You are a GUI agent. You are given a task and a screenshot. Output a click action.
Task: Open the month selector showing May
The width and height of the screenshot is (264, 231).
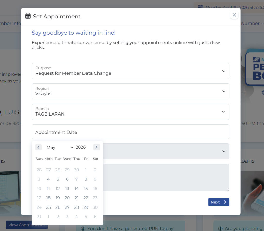tap(60, 147)
